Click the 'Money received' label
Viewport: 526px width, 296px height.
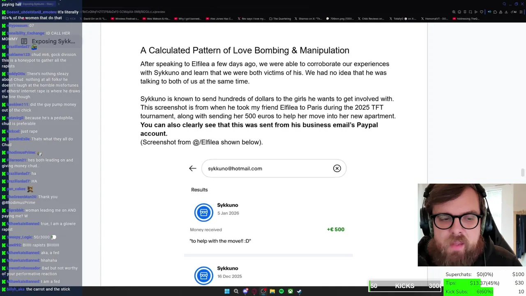[206, 229]
